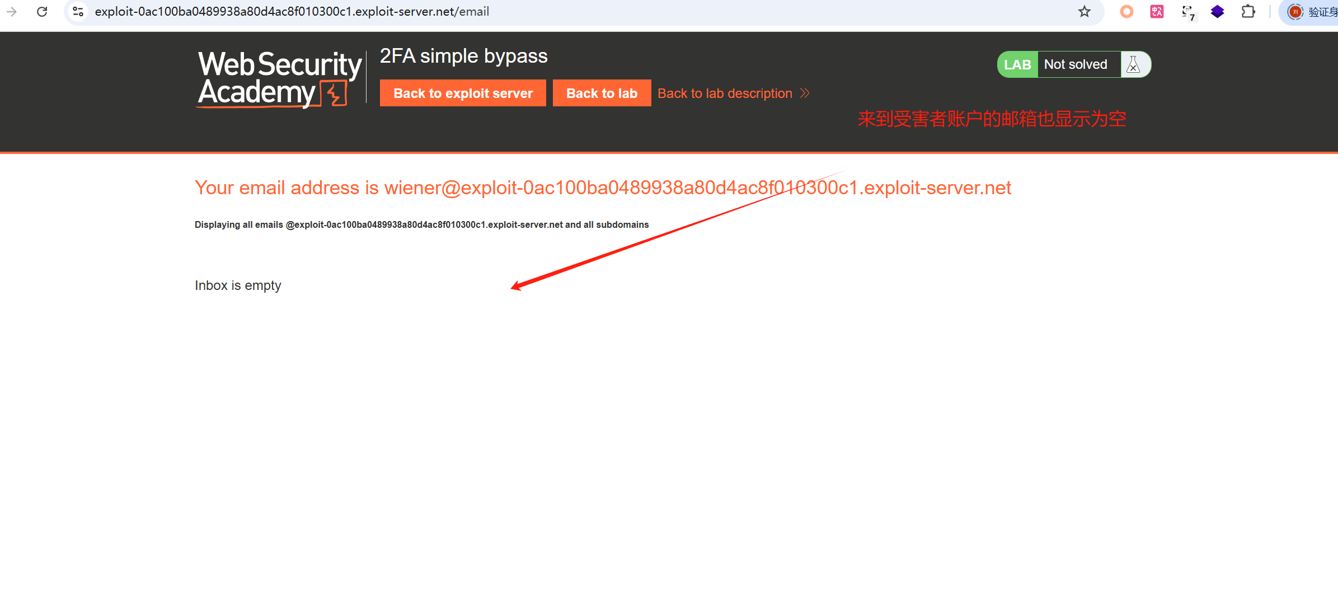Open the Back to lab description link

725,93
